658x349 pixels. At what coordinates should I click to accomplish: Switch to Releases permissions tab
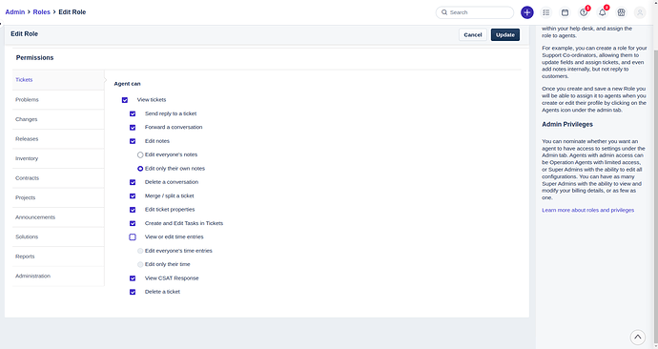click(58, 139)
